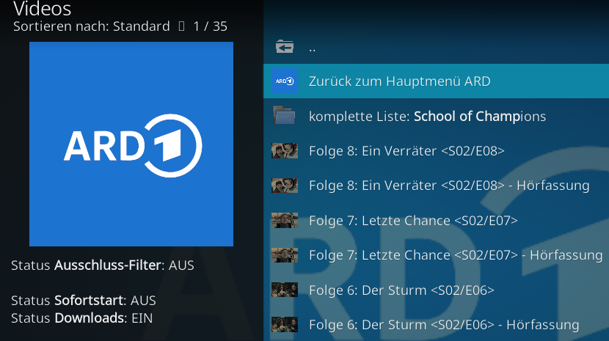This screenshot has height=341, width=609.
Task: Click the '1 / 35' item counter
Action: tap(210, 26)
